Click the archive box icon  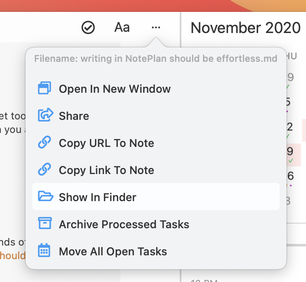click(x=45, y=223)
